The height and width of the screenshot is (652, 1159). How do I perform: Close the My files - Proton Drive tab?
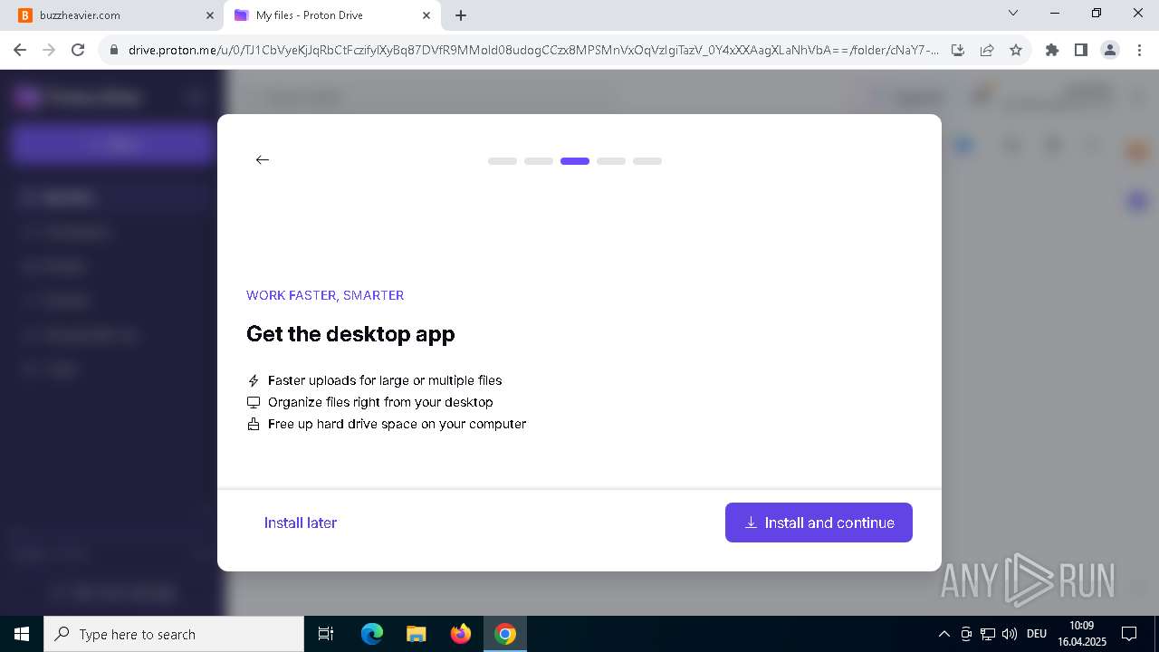click(x=426, y=15)
